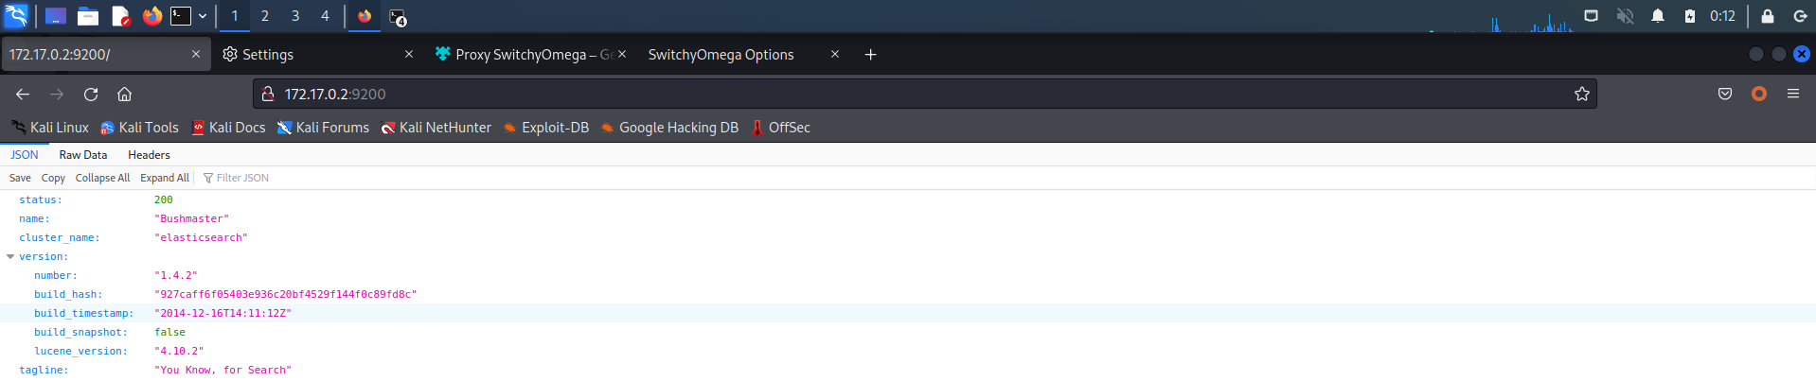Image resolution: width=1816 pixels, height=381 pixels.
Task: Open the new tab plus button
Action: [870, 55]
